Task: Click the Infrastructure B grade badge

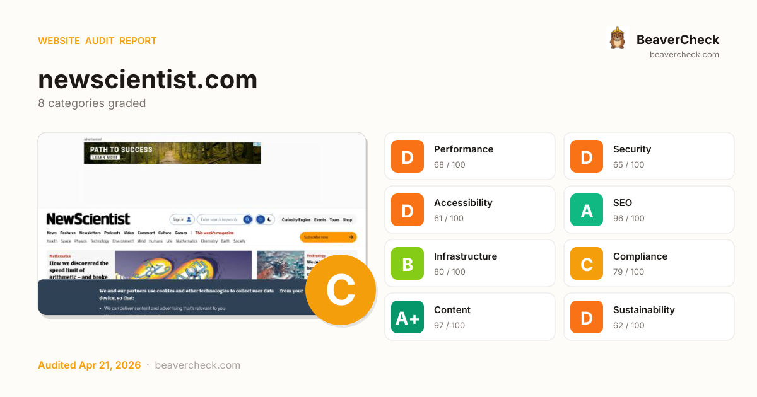Action: click(x=407, y=263)
